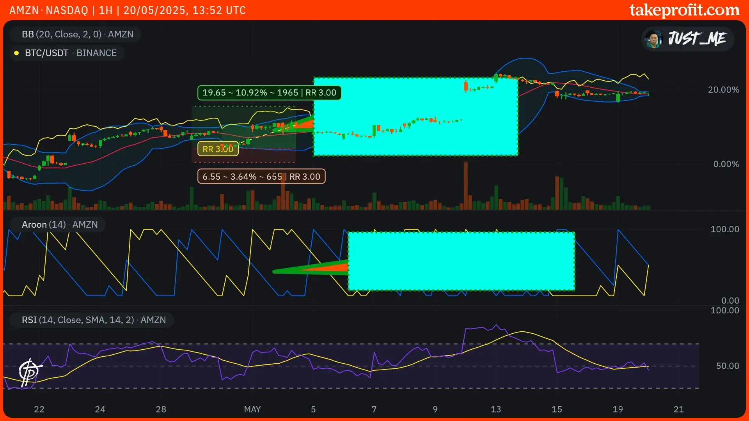Click the stop loss label 6.55 ~ 3.64%
Image resolution: width=749 pixels, height=421 pixels.
[x=261, y=177]
